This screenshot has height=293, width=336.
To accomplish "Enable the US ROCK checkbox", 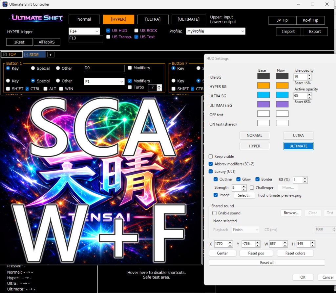I will (x=136, y=30).
